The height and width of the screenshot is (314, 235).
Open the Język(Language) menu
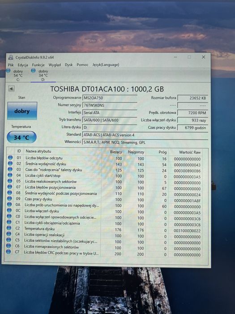(x=106, y=65)
